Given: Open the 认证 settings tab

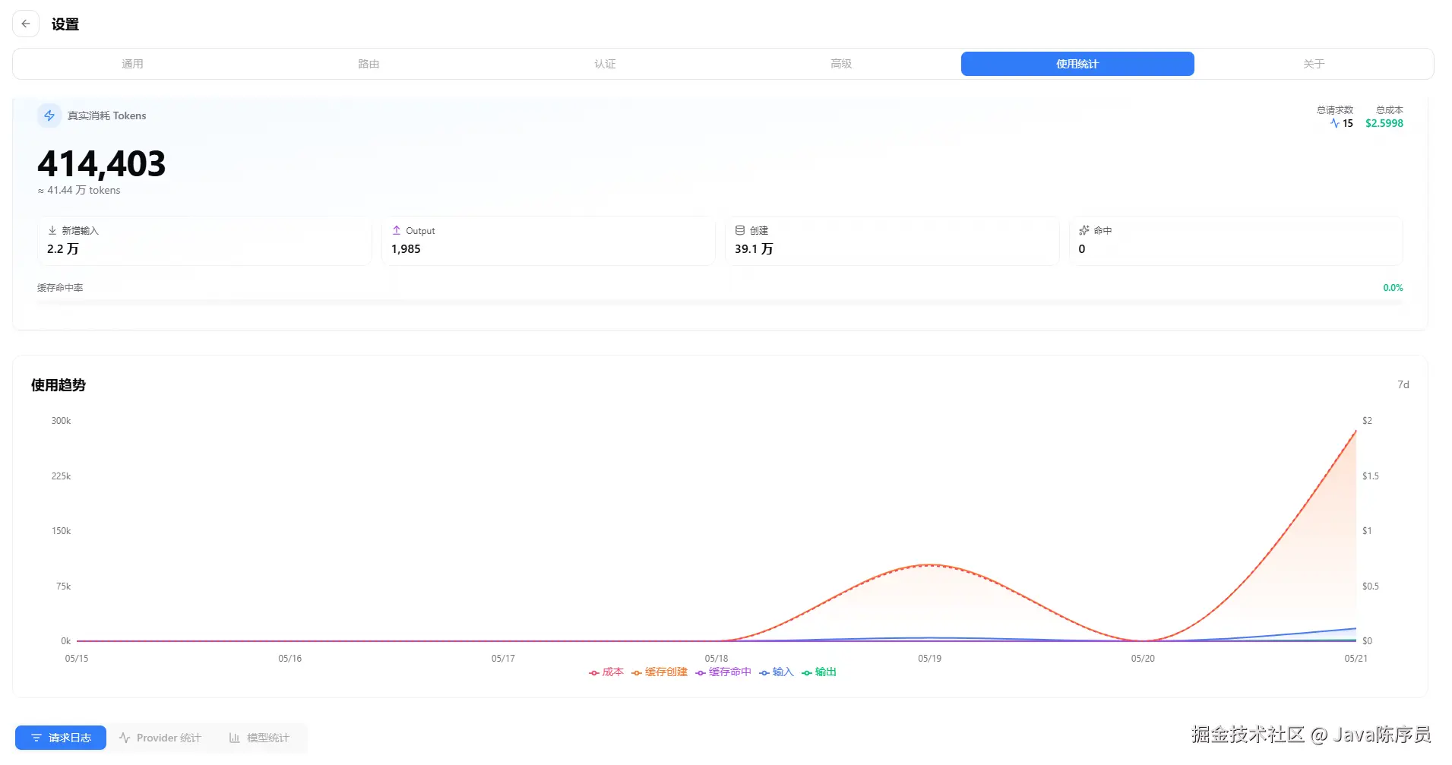Looking at the screenshot, I should 605,64.
